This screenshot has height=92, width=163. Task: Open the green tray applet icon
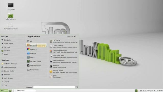[x=137, y=90]
